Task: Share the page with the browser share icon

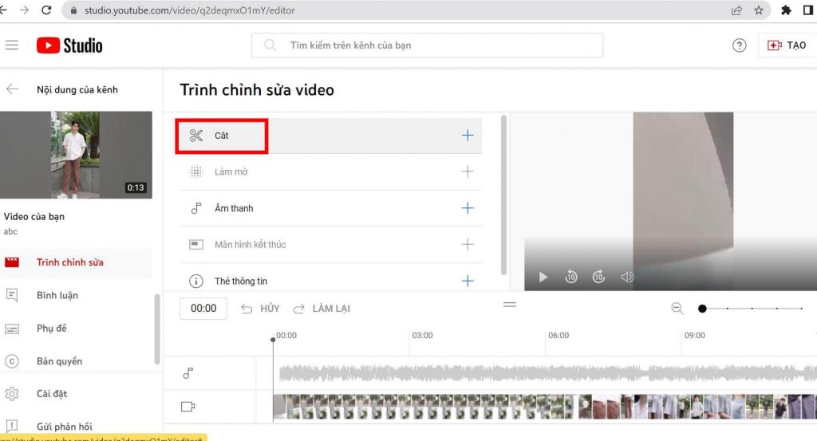Action: point(736,10)
